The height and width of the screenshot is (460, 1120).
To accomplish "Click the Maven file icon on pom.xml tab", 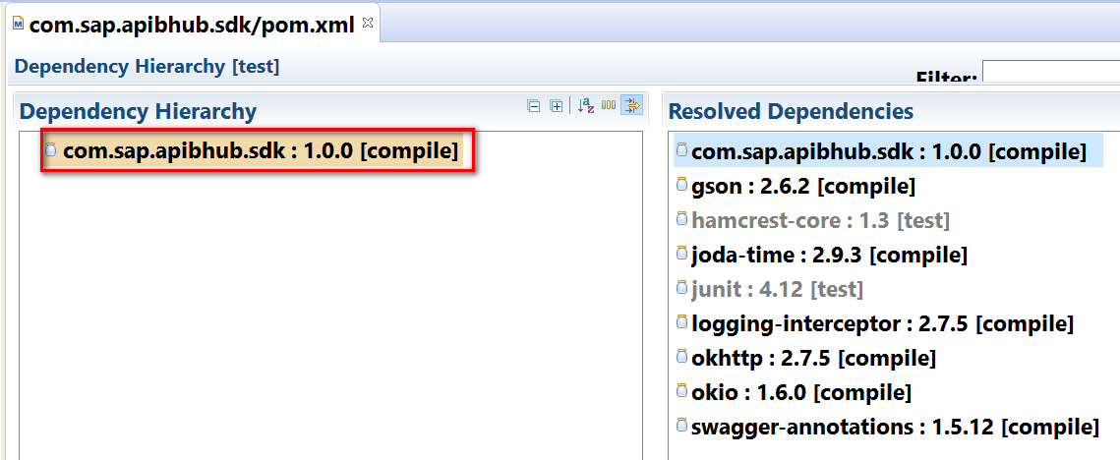I will tap(18, 25).
